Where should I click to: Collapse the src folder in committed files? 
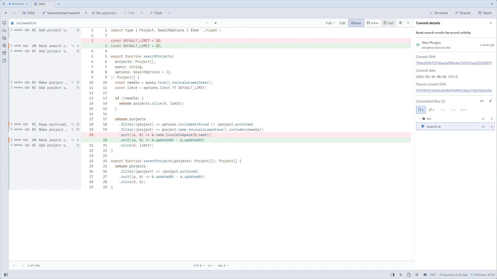[419, 119]
